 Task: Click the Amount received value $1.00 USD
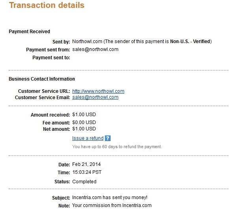click(x=84, y=115)
